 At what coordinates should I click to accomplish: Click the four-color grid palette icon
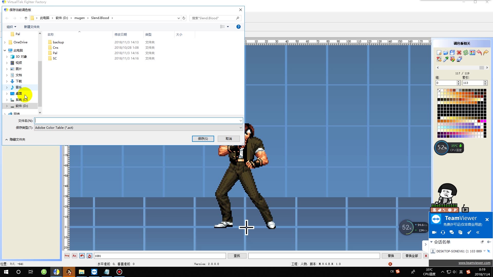pos(472,53)
